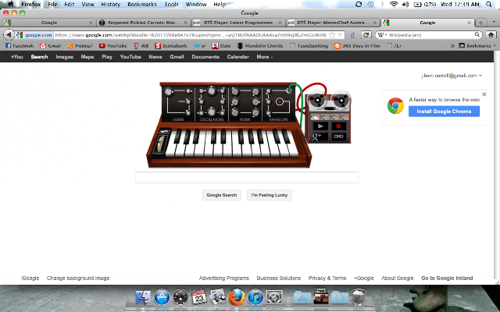Open the Facebook bookmark

point(20,46)
